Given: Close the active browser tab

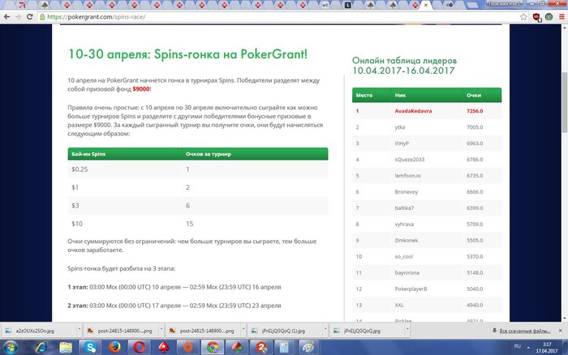Looking at the screenshot, I should click(x=426, y=5).
